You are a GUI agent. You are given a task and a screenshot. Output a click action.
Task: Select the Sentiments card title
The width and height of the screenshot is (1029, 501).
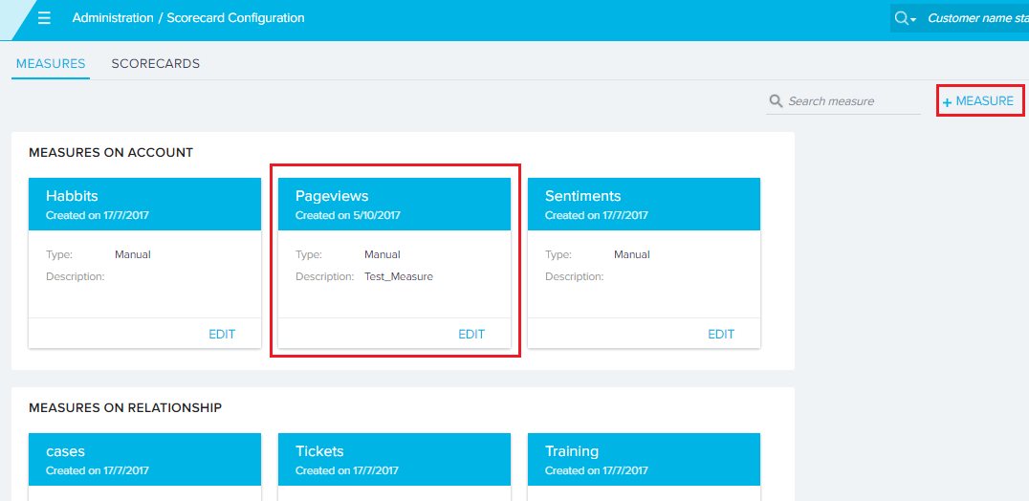coord(582,195)
